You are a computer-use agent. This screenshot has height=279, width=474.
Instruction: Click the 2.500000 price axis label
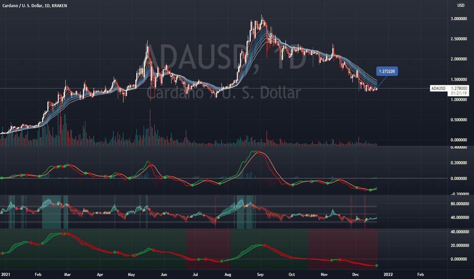(x=459, y=39)
